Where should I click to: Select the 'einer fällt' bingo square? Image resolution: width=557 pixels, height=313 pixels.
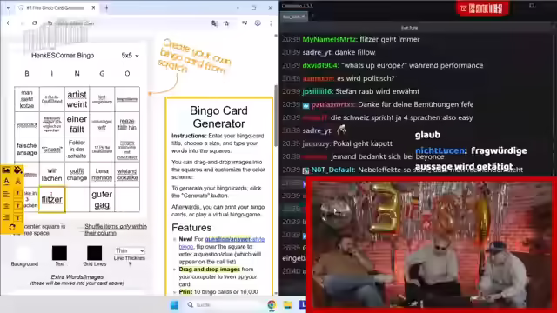[77, 124]
